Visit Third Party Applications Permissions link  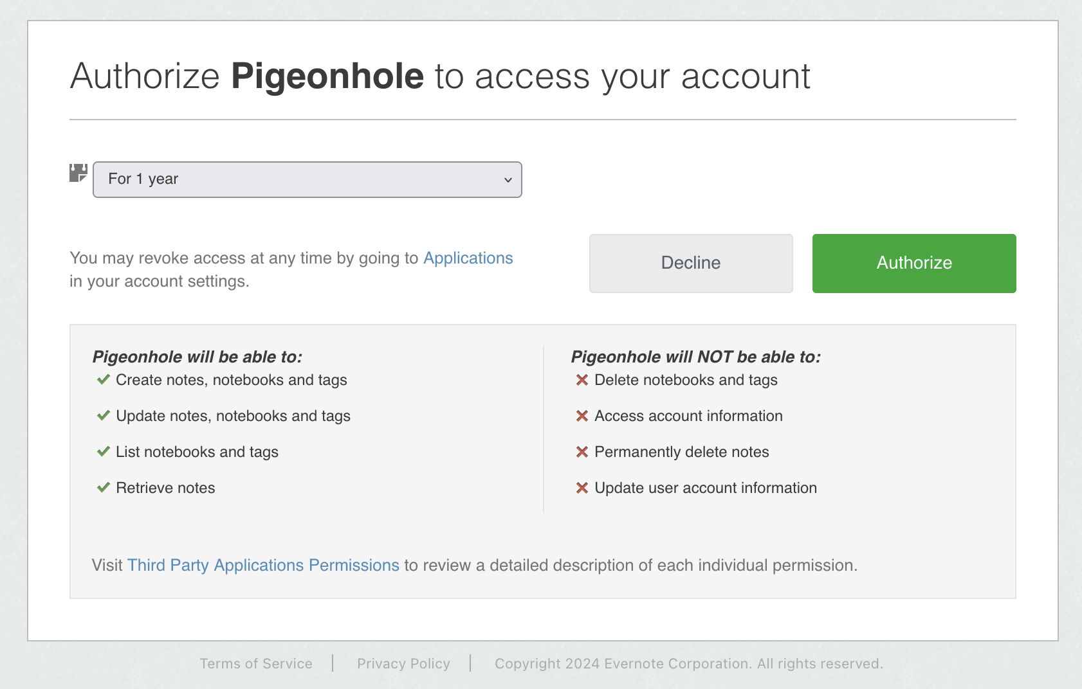263,566
